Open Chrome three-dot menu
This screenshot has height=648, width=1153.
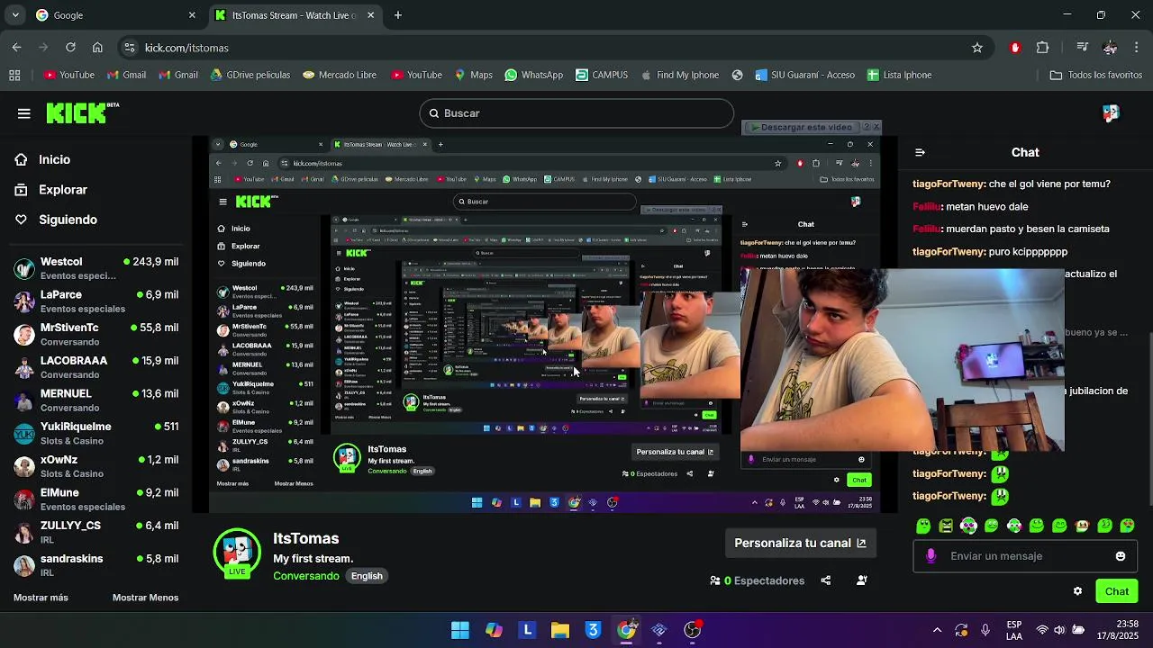pos(1137,48)
